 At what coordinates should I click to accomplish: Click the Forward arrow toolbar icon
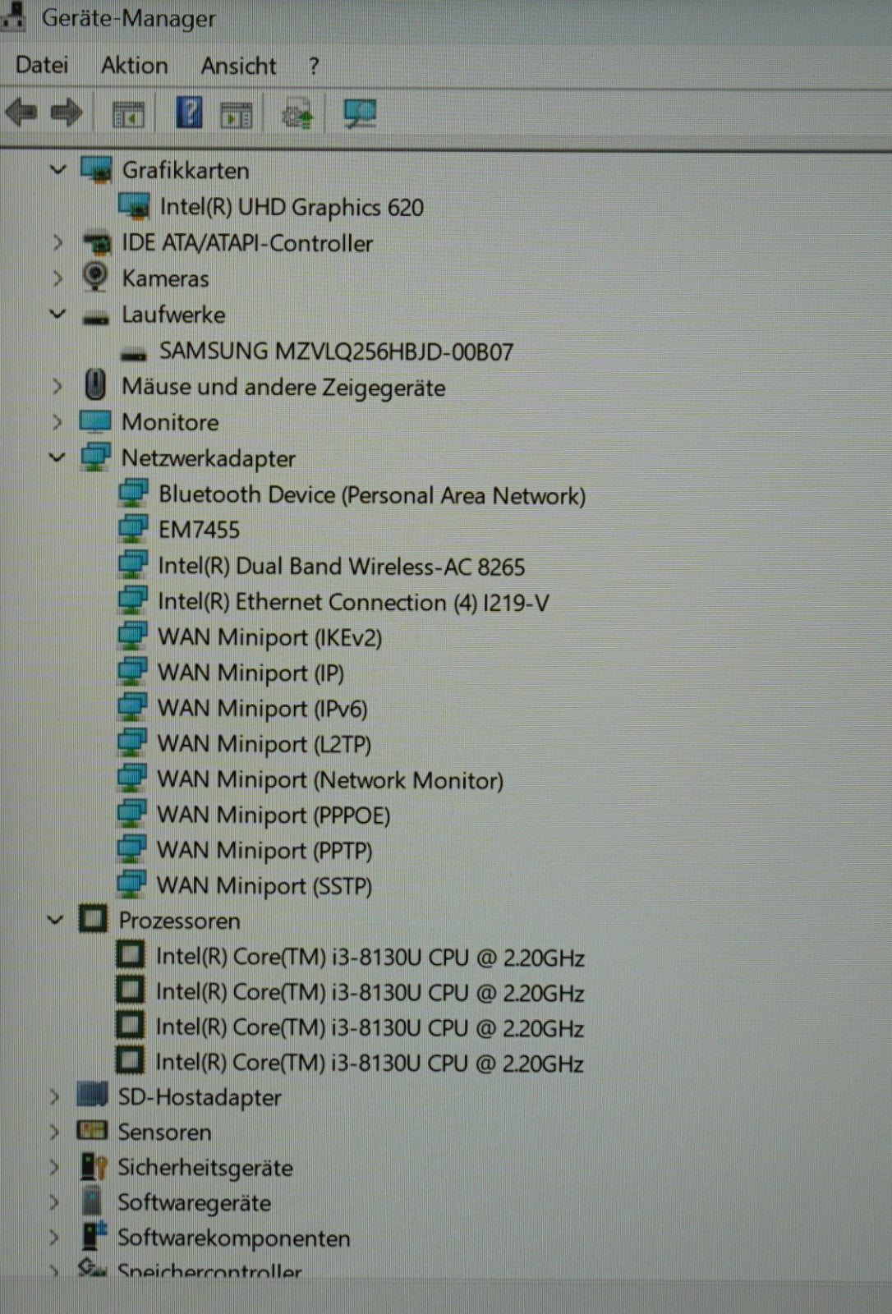click(x=67, y=113)
